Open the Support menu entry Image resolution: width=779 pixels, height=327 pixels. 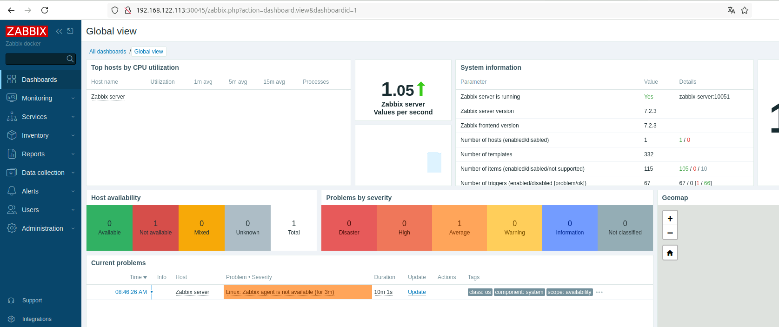click(x=32, y=300)
